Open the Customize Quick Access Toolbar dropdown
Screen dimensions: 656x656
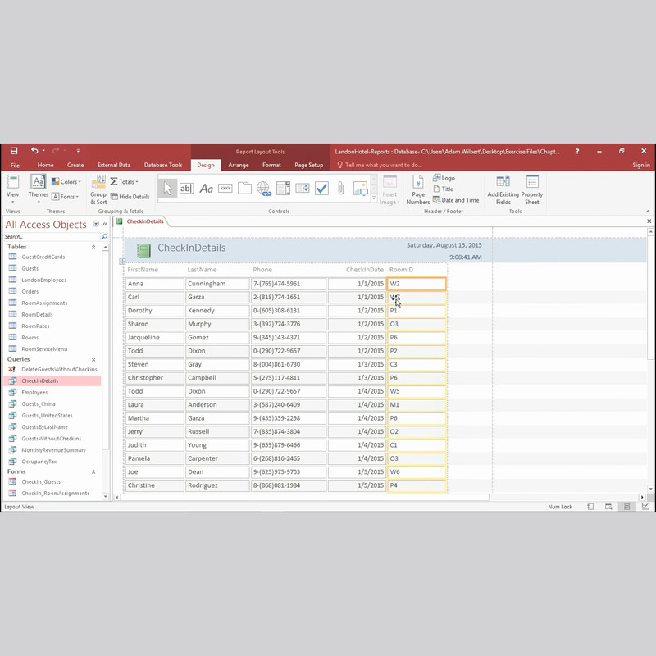(x=78, y=151)
